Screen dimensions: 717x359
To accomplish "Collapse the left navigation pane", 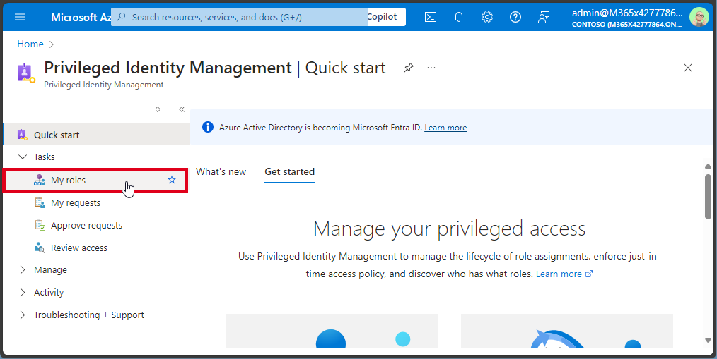I will point(182,109).
